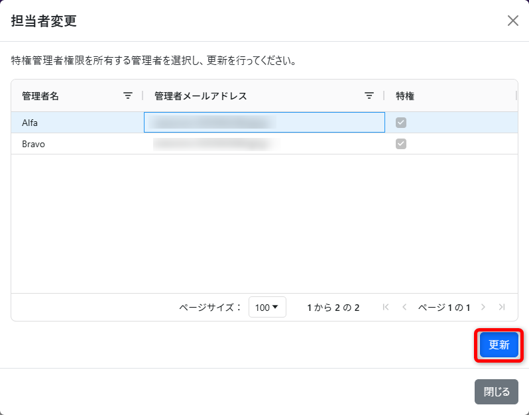Go to the next page

(x=483, y=307)
